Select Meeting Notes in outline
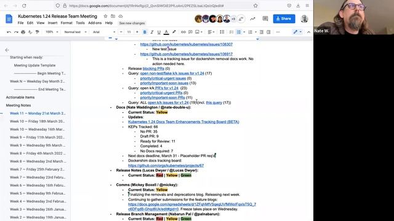This screenshot has height=221, width=394. pos(18,105)
